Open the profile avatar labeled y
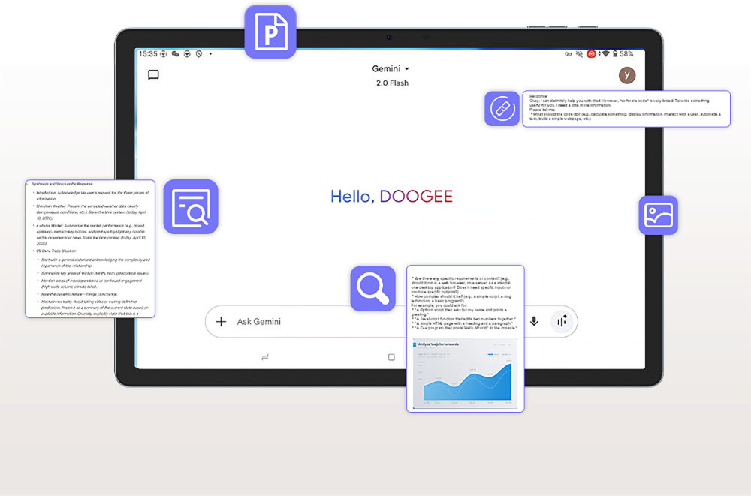 click(627, 75)
